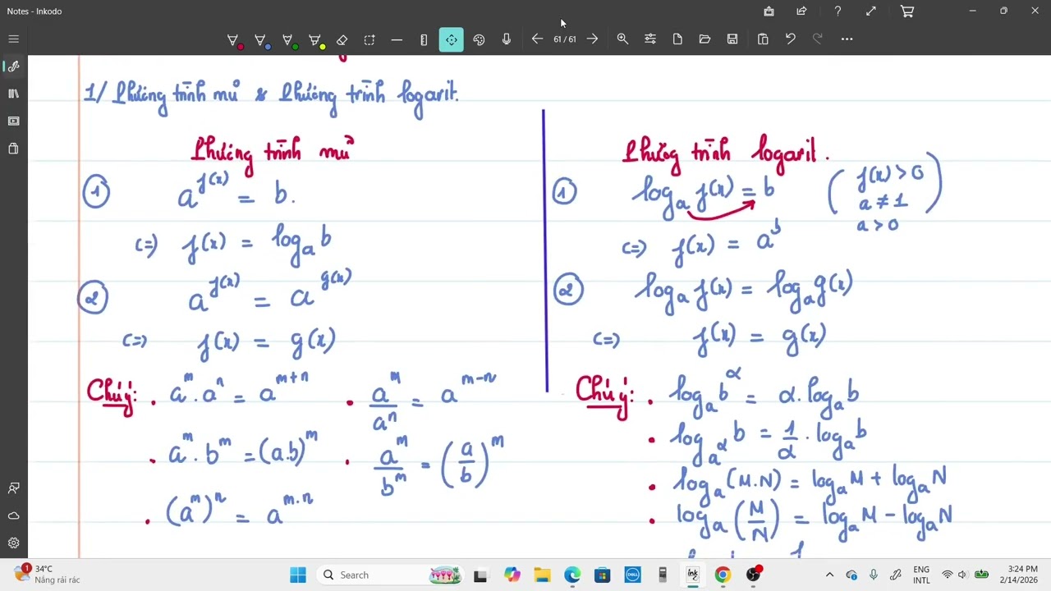1051x591 pixels.
Task: Start voice recording with microphone
Action: pos(506,39)
